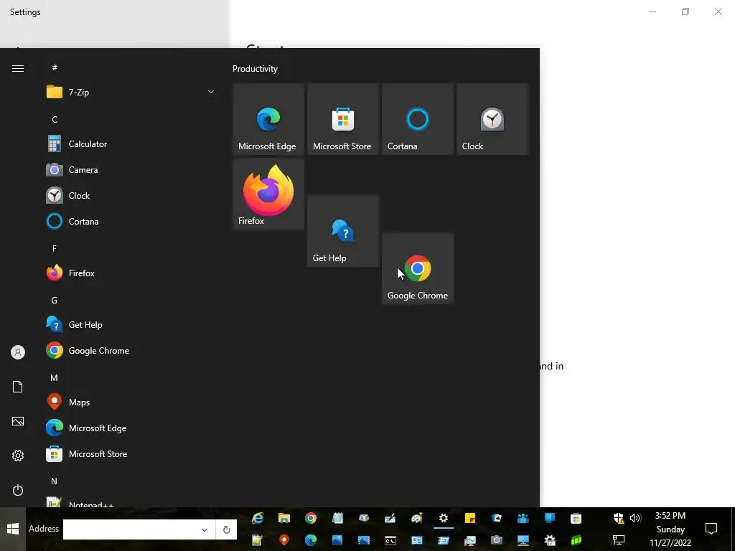Launch the Google Chrome tile

click(x=417, y=268)
